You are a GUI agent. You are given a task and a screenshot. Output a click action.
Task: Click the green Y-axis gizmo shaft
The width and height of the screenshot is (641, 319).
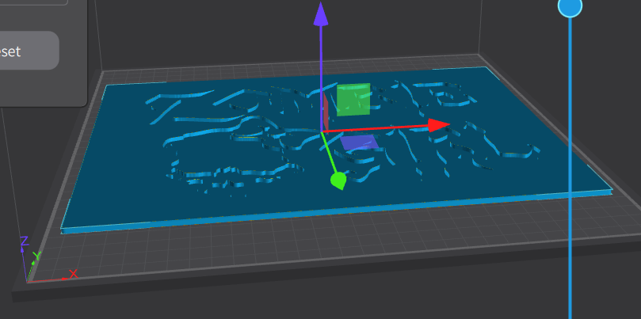(x=329, y=154)
